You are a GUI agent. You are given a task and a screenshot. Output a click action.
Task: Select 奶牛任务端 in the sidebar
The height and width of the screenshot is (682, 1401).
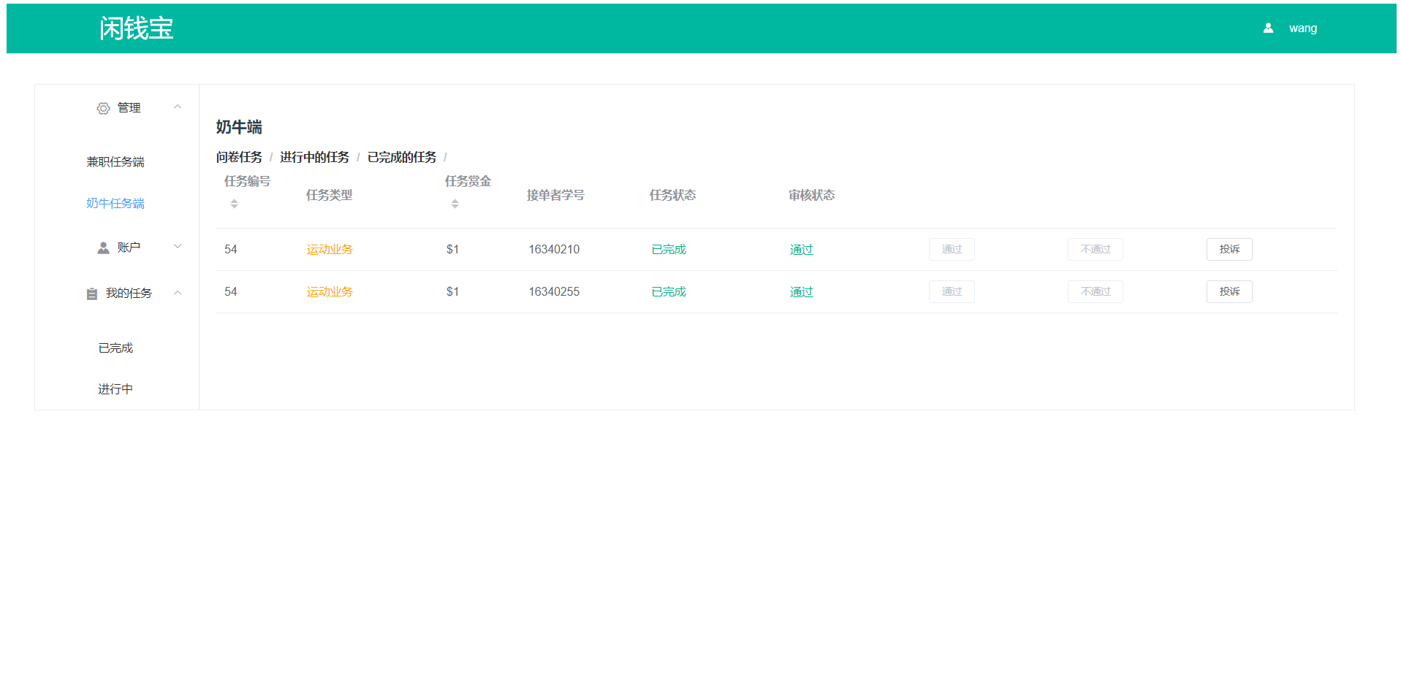tap(115, 203)
